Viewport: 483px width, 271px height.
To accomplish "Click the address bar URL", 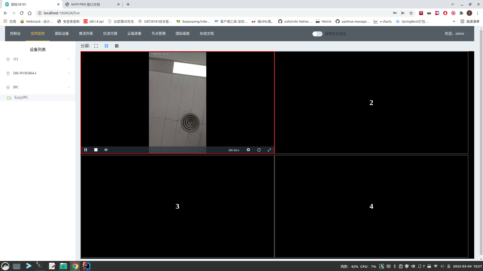I will tap(62, 13).
